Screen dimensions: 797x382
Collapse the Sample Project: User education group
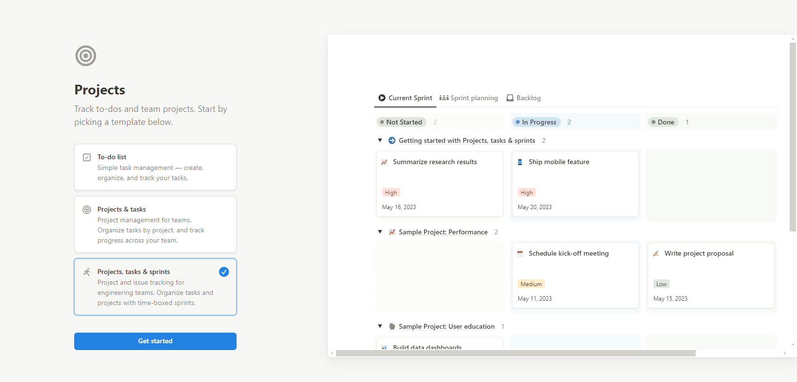tap(380, 326)
